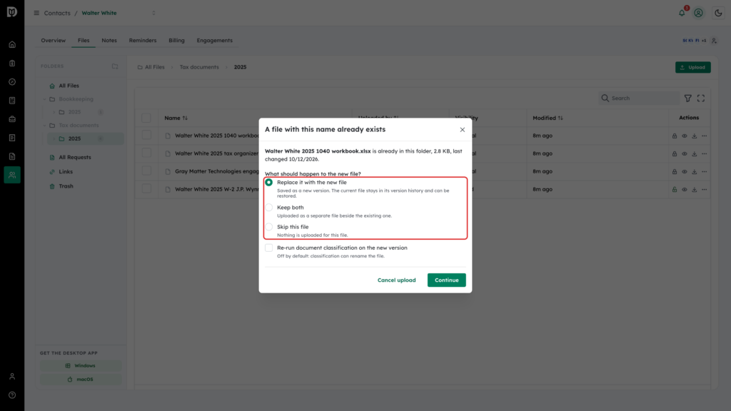
Task: Open the briefcase icon in the left navigation bar
Action: point(12,119)
